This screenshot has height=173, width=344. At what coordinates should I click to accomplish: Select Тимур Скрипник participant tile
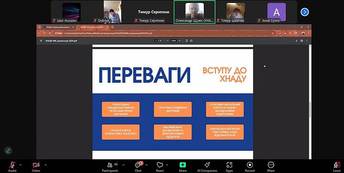pyautogui.click(x=154, y=12)
